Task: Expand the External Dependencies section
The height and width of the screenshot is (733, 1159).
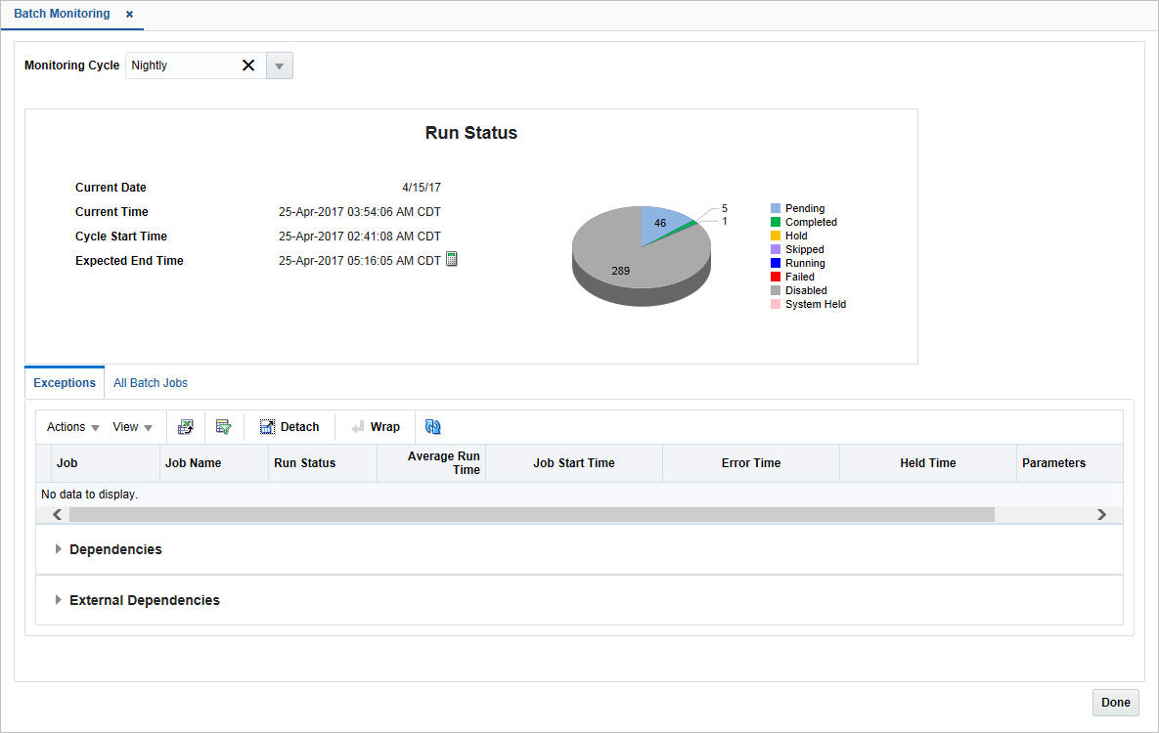Action: [58, 599]
